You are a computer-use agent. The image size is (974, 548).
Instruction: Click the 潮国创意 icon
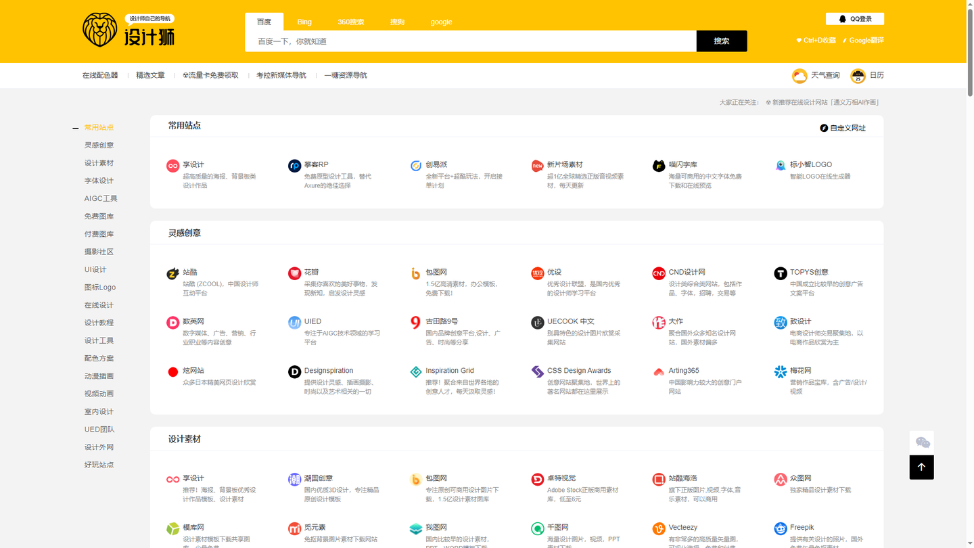(x=294, y=480)
